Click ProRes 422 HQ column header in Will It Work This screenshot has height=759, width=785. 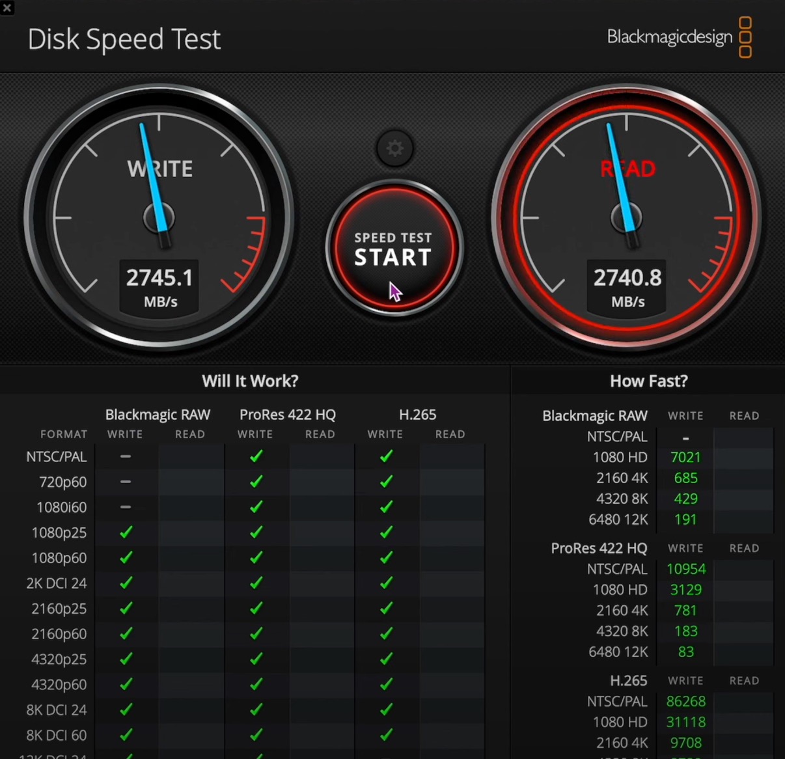point(288,415)
